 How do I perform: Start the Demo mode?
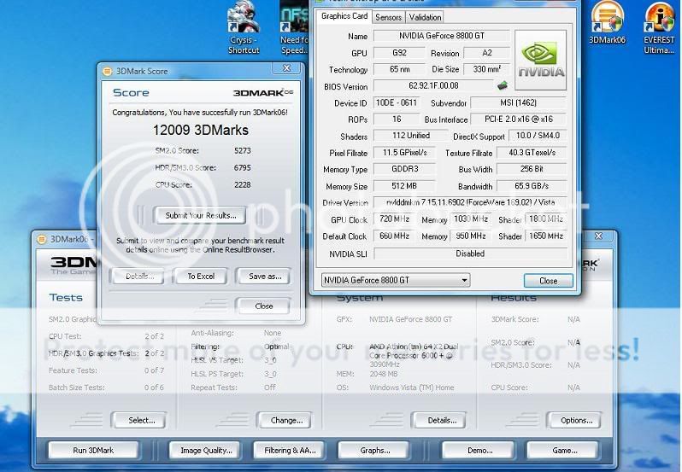479,451
